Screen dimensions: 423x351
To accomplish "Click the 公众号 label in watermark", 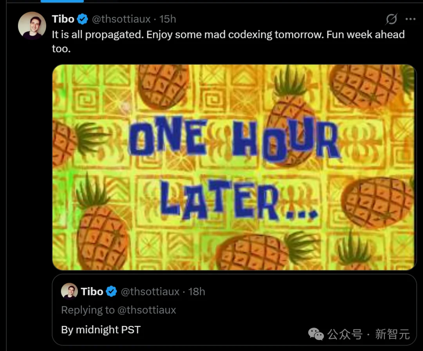I will click(345, 334).
